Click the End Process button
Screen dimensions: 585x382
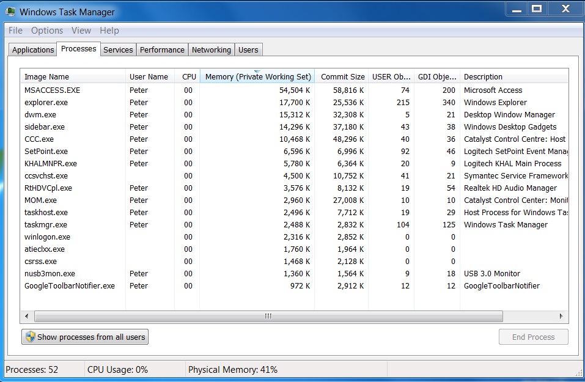[533, 337]
